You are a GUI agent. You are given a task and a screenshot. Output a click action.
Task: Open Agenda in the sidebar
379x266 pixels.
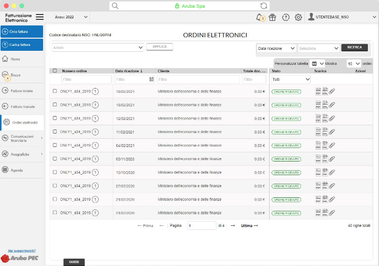click(22, 170)
